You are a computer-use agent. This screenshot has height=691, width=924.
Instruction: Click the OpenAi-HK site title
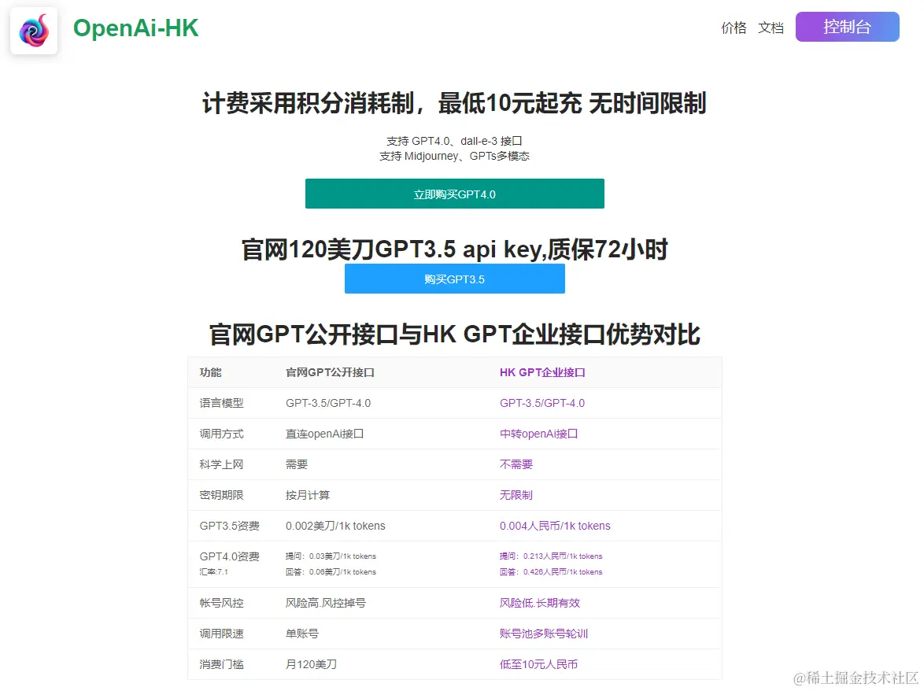point(135,28)
